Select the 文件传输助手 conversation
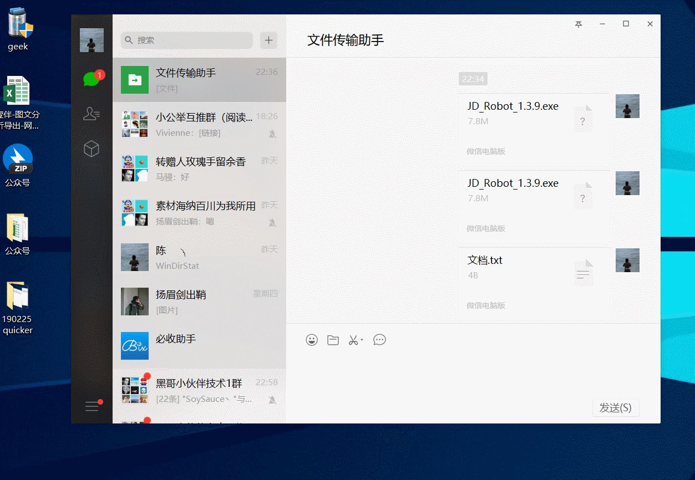Image resolution: width=695 pixels, height=480 pixels. point(199,80)
